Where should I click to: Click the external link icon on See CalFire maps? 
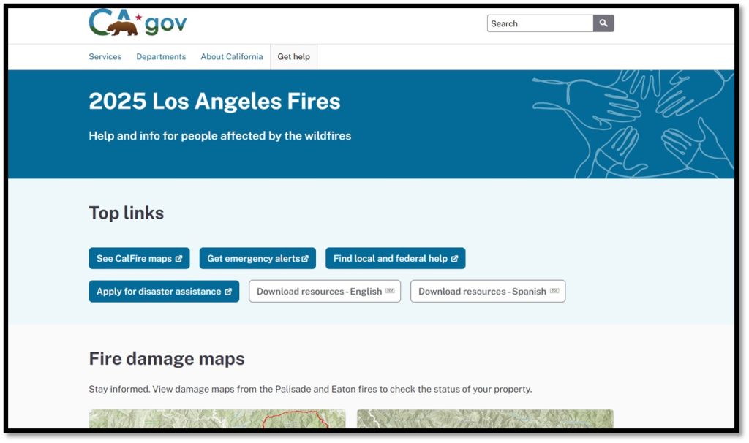pos(181,258)
